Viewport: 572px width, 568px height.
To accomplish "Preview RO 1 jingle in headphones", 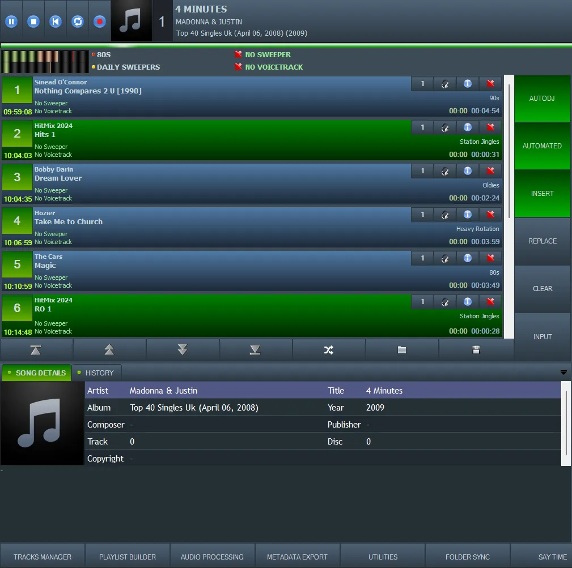I will pos(445,302).
